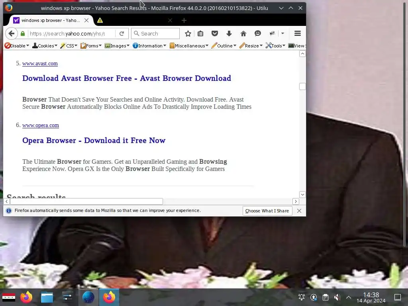The width and height of the screenshot is (408, 306).
Task: Open the Tools dropdown menu
Action: point(275,46)
